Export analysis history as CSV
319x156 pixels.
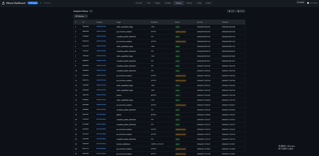click(231, 11)
